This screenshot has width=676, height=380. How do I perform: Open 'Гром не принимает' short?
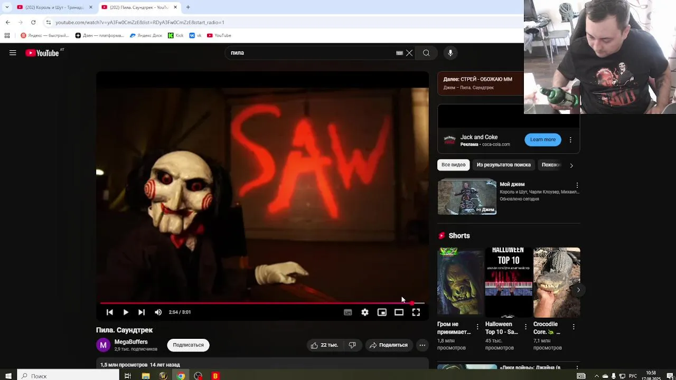pos(460,282)
